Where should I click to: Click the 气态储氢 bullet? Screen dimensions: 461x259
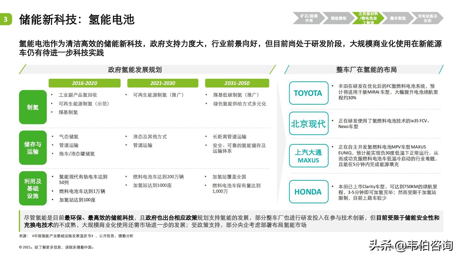point(69,136)
